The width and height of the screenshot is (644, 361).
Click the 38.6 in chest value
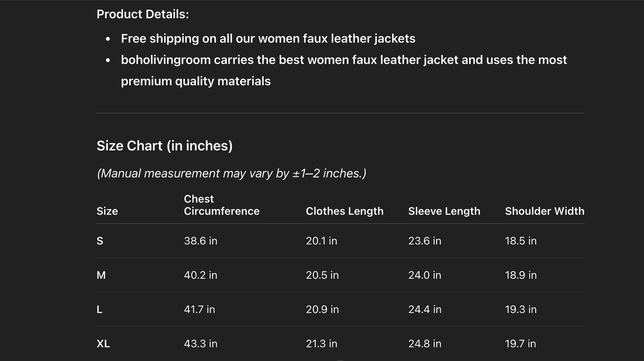click(201, 241)
